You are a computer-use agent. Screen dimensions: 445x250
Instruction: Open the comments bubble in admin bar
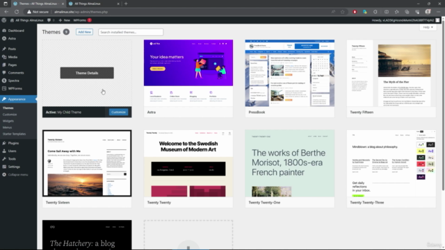[x=51, y=20]
